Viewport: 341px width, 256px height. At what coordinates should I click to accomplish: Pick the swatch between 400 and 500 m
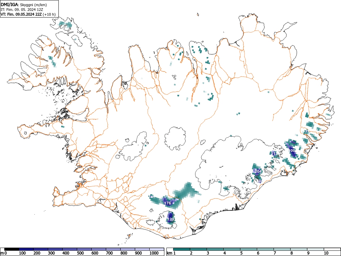[70, 249]
